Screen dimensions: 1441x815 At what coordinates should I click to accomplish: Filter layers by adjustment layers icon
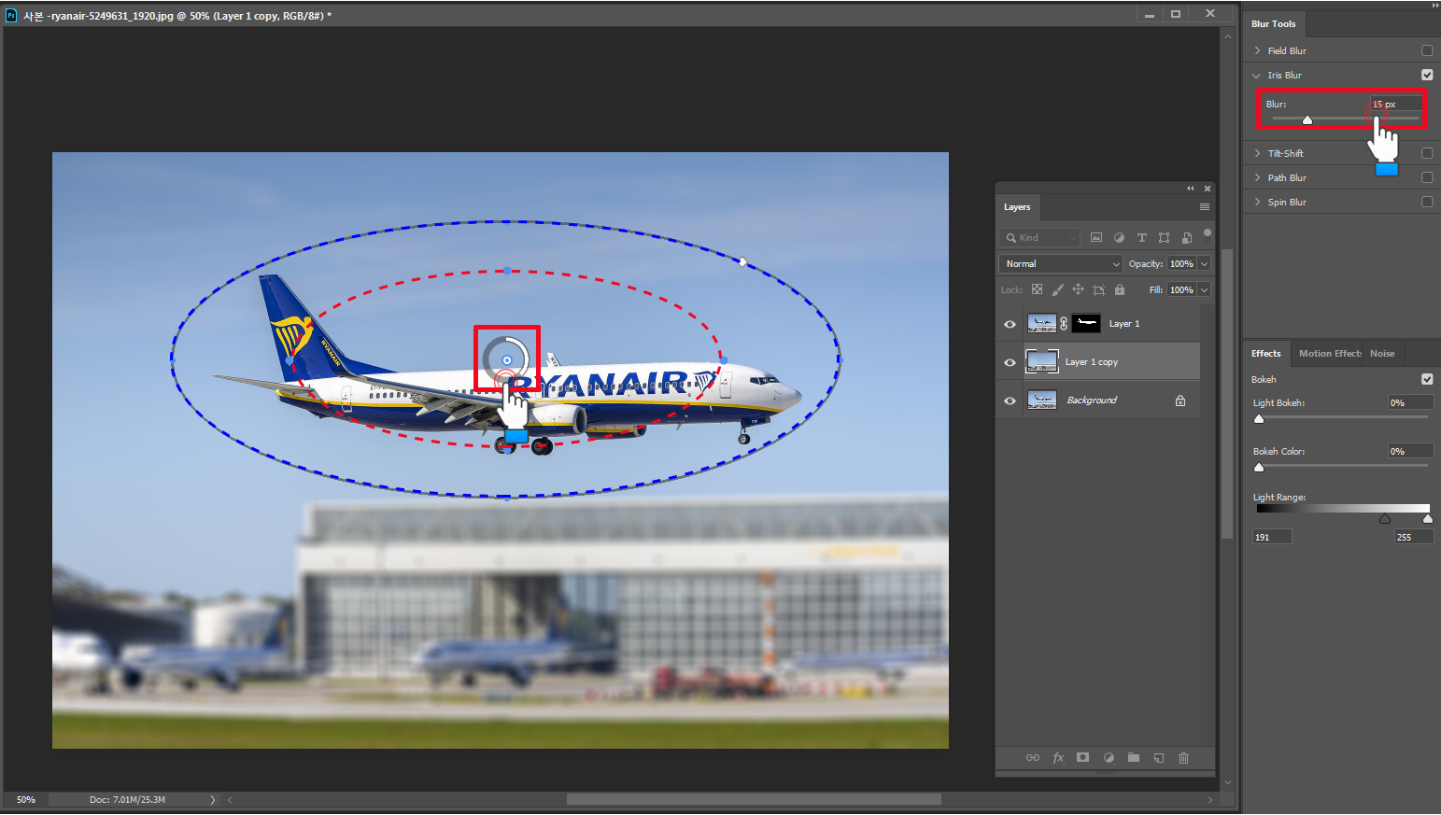[1119, 238]
